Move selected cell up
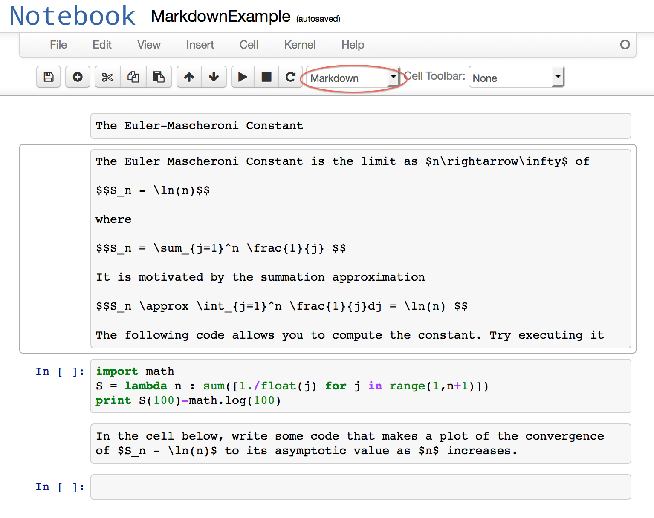Screen dimensions: 654x518 pyautogui.click(x=189, y=77)
